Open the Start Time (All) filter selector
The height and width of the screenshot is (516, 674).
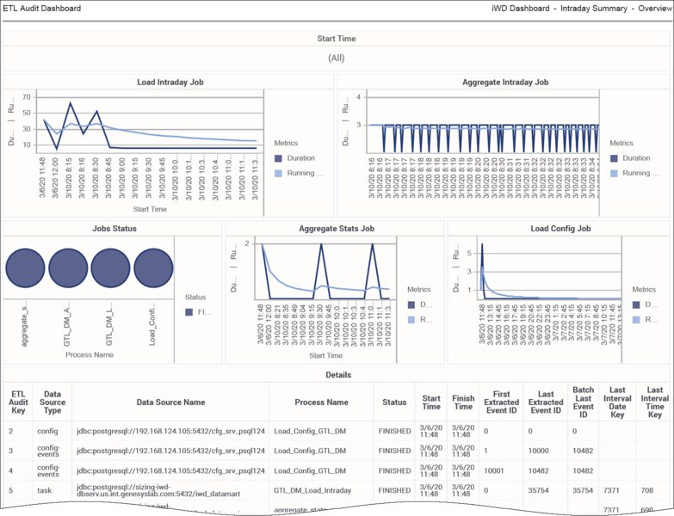click(x=337, y=58)
